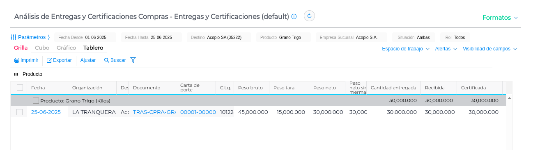This screenshot has height=150, width=533.
Task: Open the Formatos dropdown
Action: (x=500, y=18)
